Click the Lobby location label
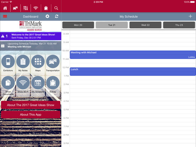Screen dimensions: 196x147 191,57
